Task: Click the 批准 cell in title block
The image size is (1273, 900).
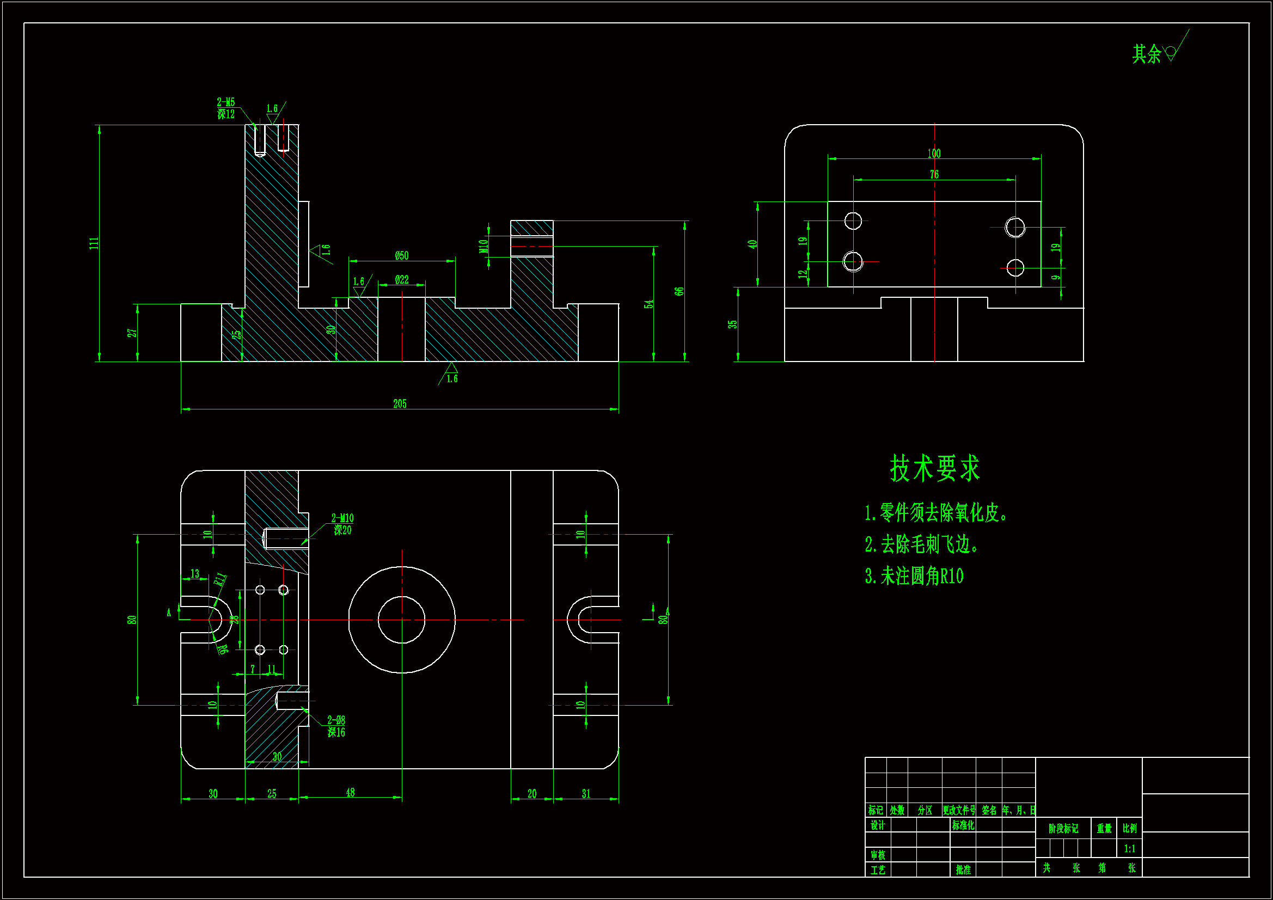Action: pyautogui.click(x=963, y=870)
